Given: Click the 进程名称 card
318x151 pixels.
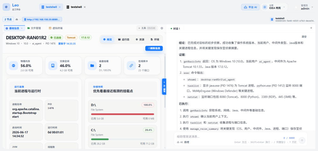Looking at the screenshot, I should coord(26,110).
